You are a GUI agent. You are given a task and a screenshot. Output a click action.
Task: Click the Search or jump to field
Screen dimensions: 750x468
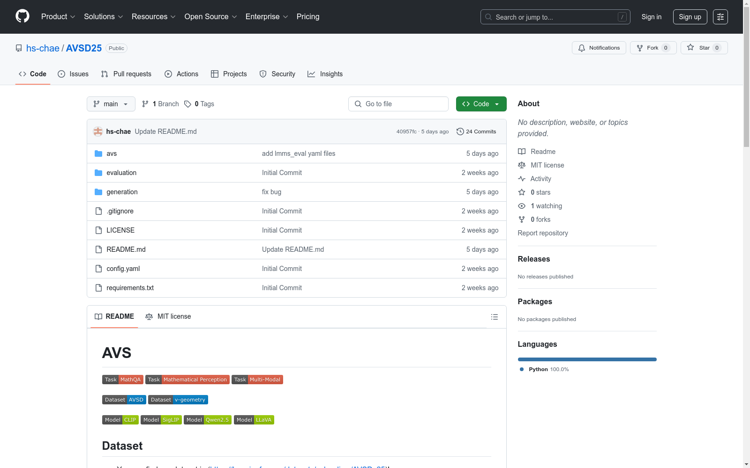click(555, 17)
